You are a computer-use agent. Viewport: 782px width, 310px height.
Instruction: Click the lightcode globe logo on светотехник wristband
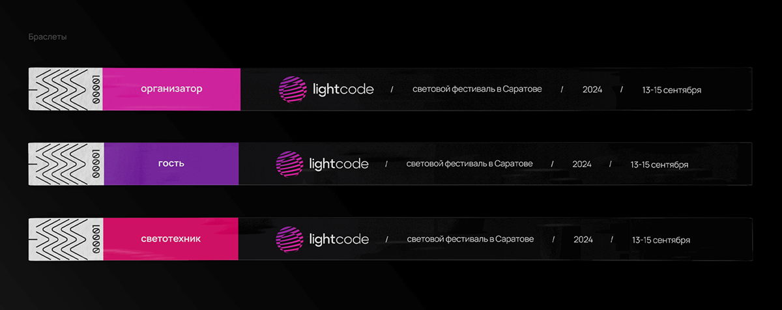click(289, 240)
